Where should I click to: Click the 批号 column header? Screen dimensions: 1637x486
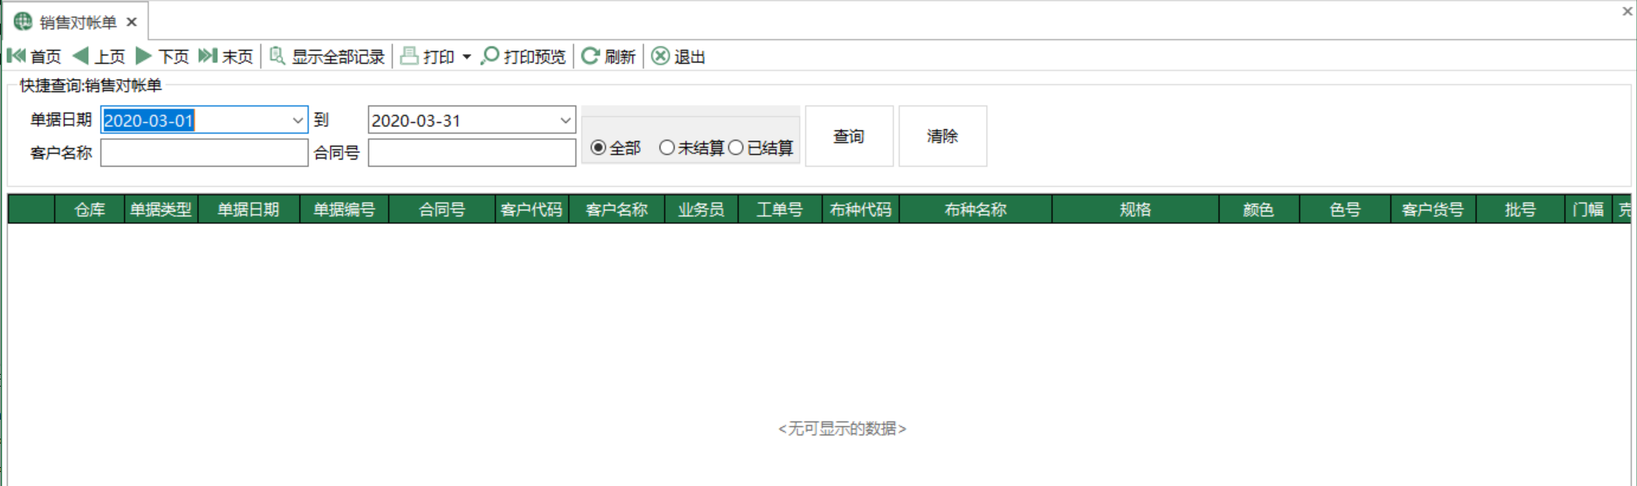click(x=1520, y=209)
